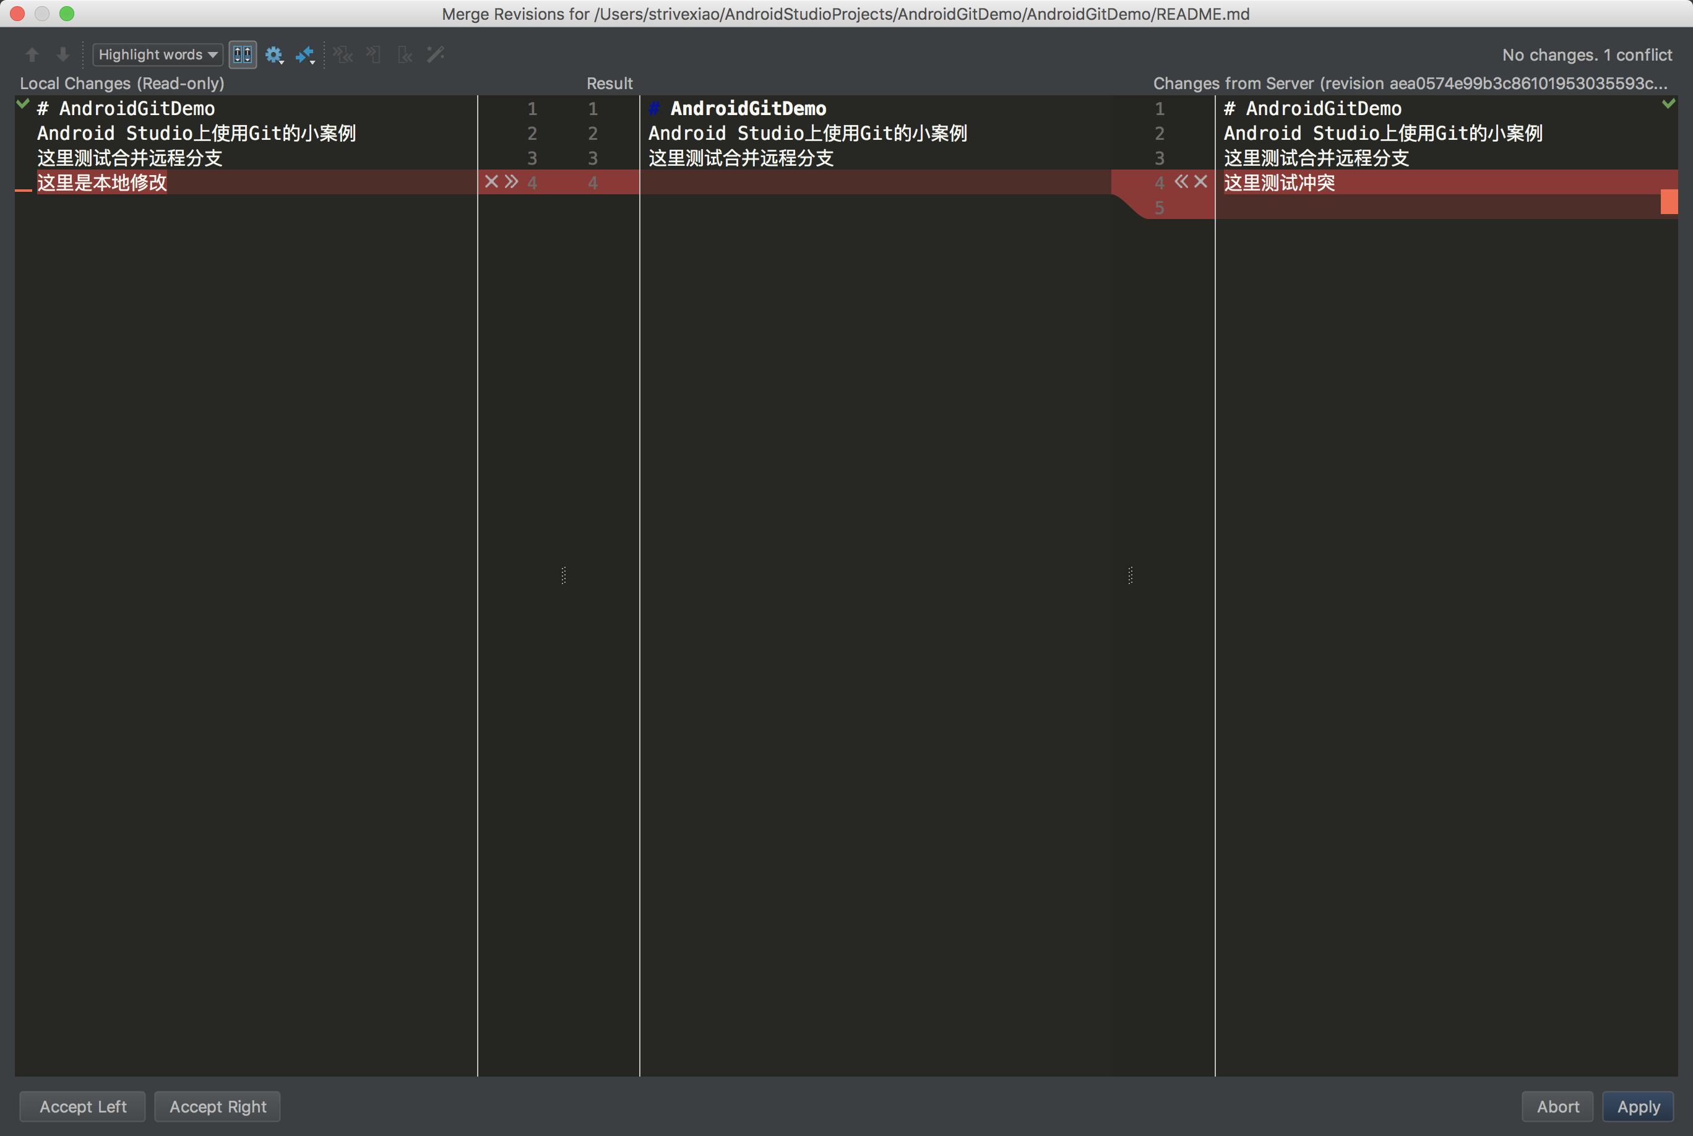Accept local change with right chevrons
The image size is (1693, 1136).
pos(512,181)
